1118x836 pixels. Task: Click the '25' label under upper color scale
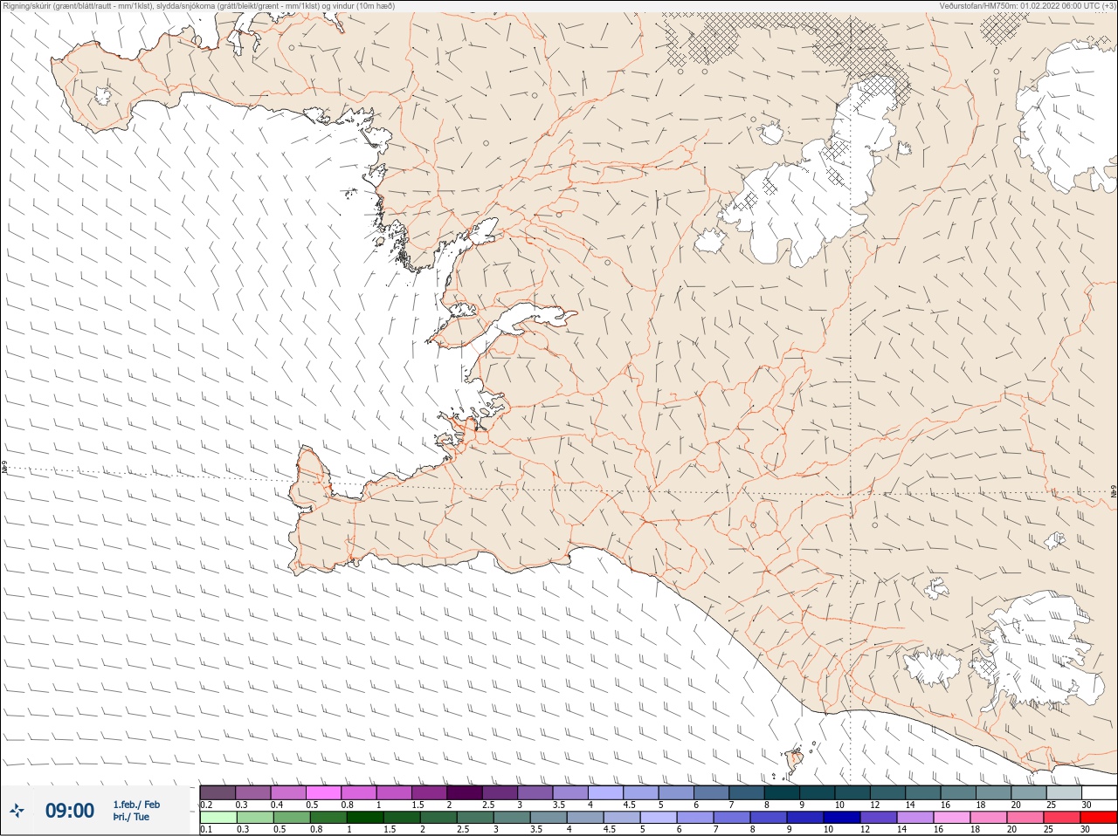coord(1050,805)
